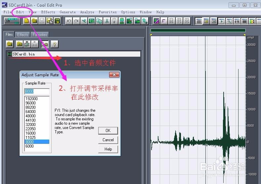
Task: Paste with the clipboard arrow icon
Action: coord(114,21)
